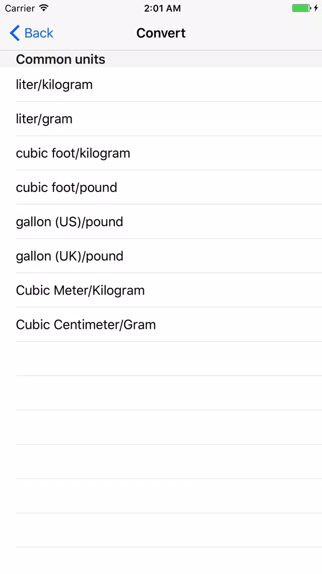Tap the Convert title in navigation bar

pyautogui.click(x=161, y=33)
